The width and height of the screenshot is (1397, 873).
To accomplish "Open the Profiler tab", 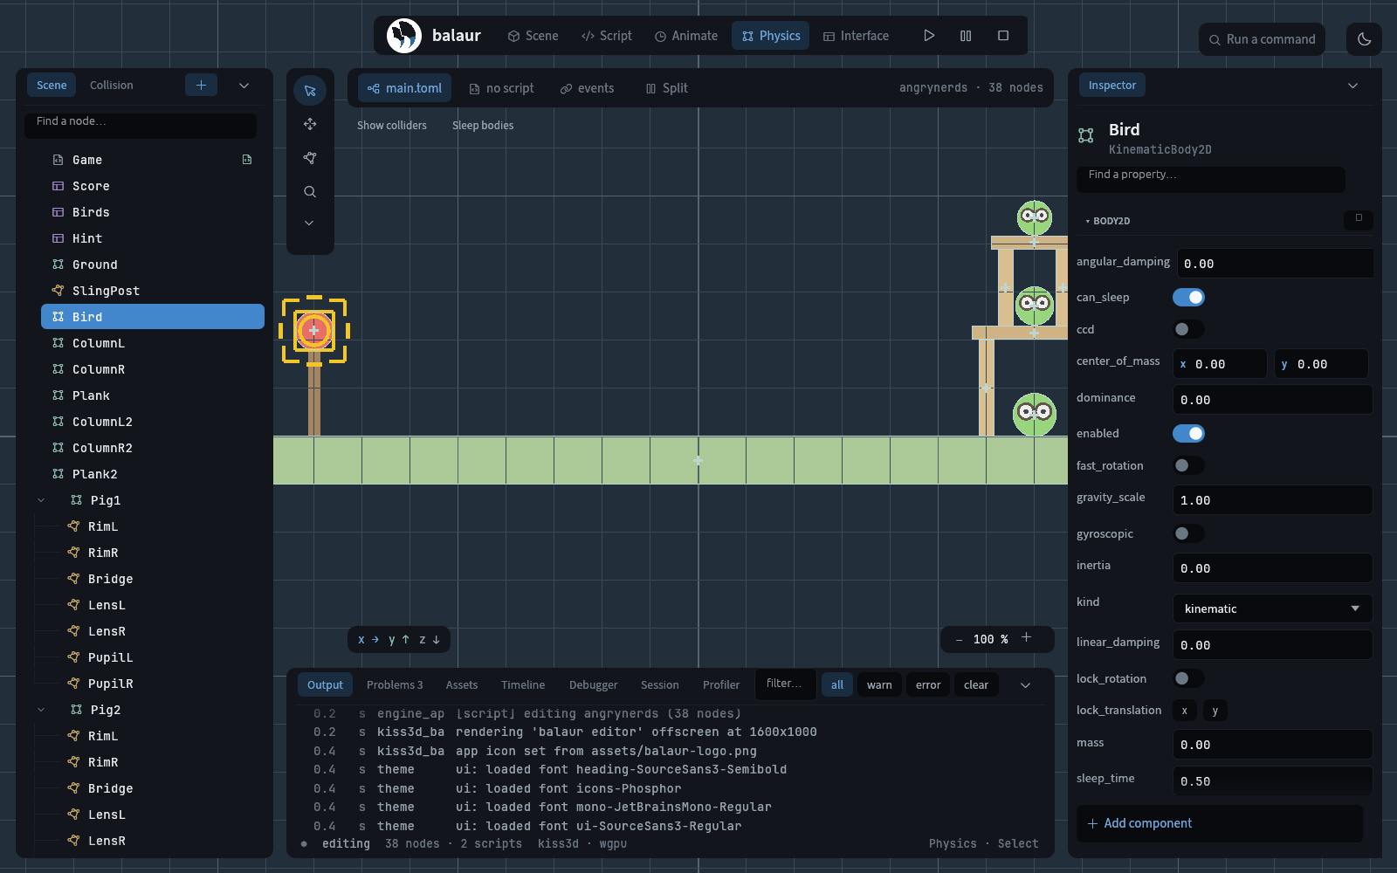I will point(721,685).
